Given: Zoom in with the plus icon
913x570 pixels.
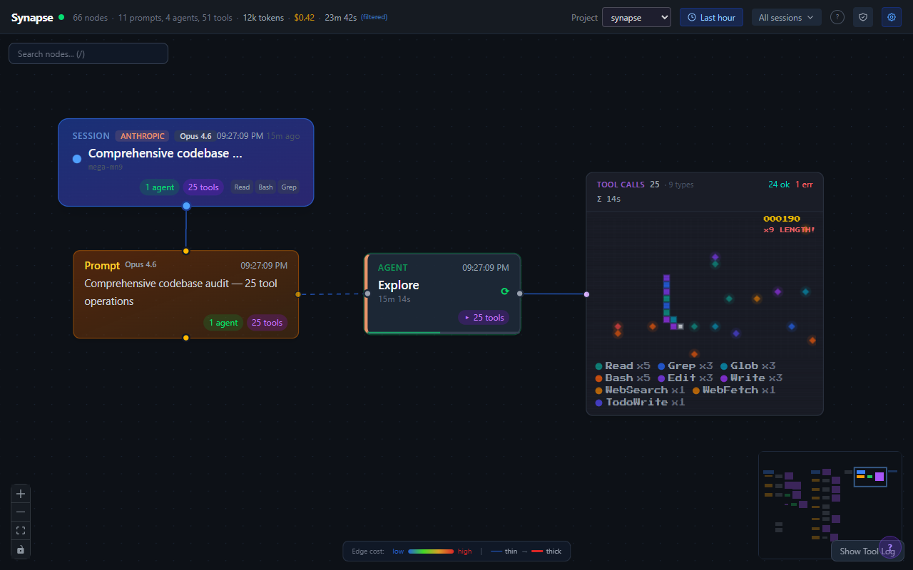Looking at the screenshot, I should pyautogui.click(x=20, y=493).
